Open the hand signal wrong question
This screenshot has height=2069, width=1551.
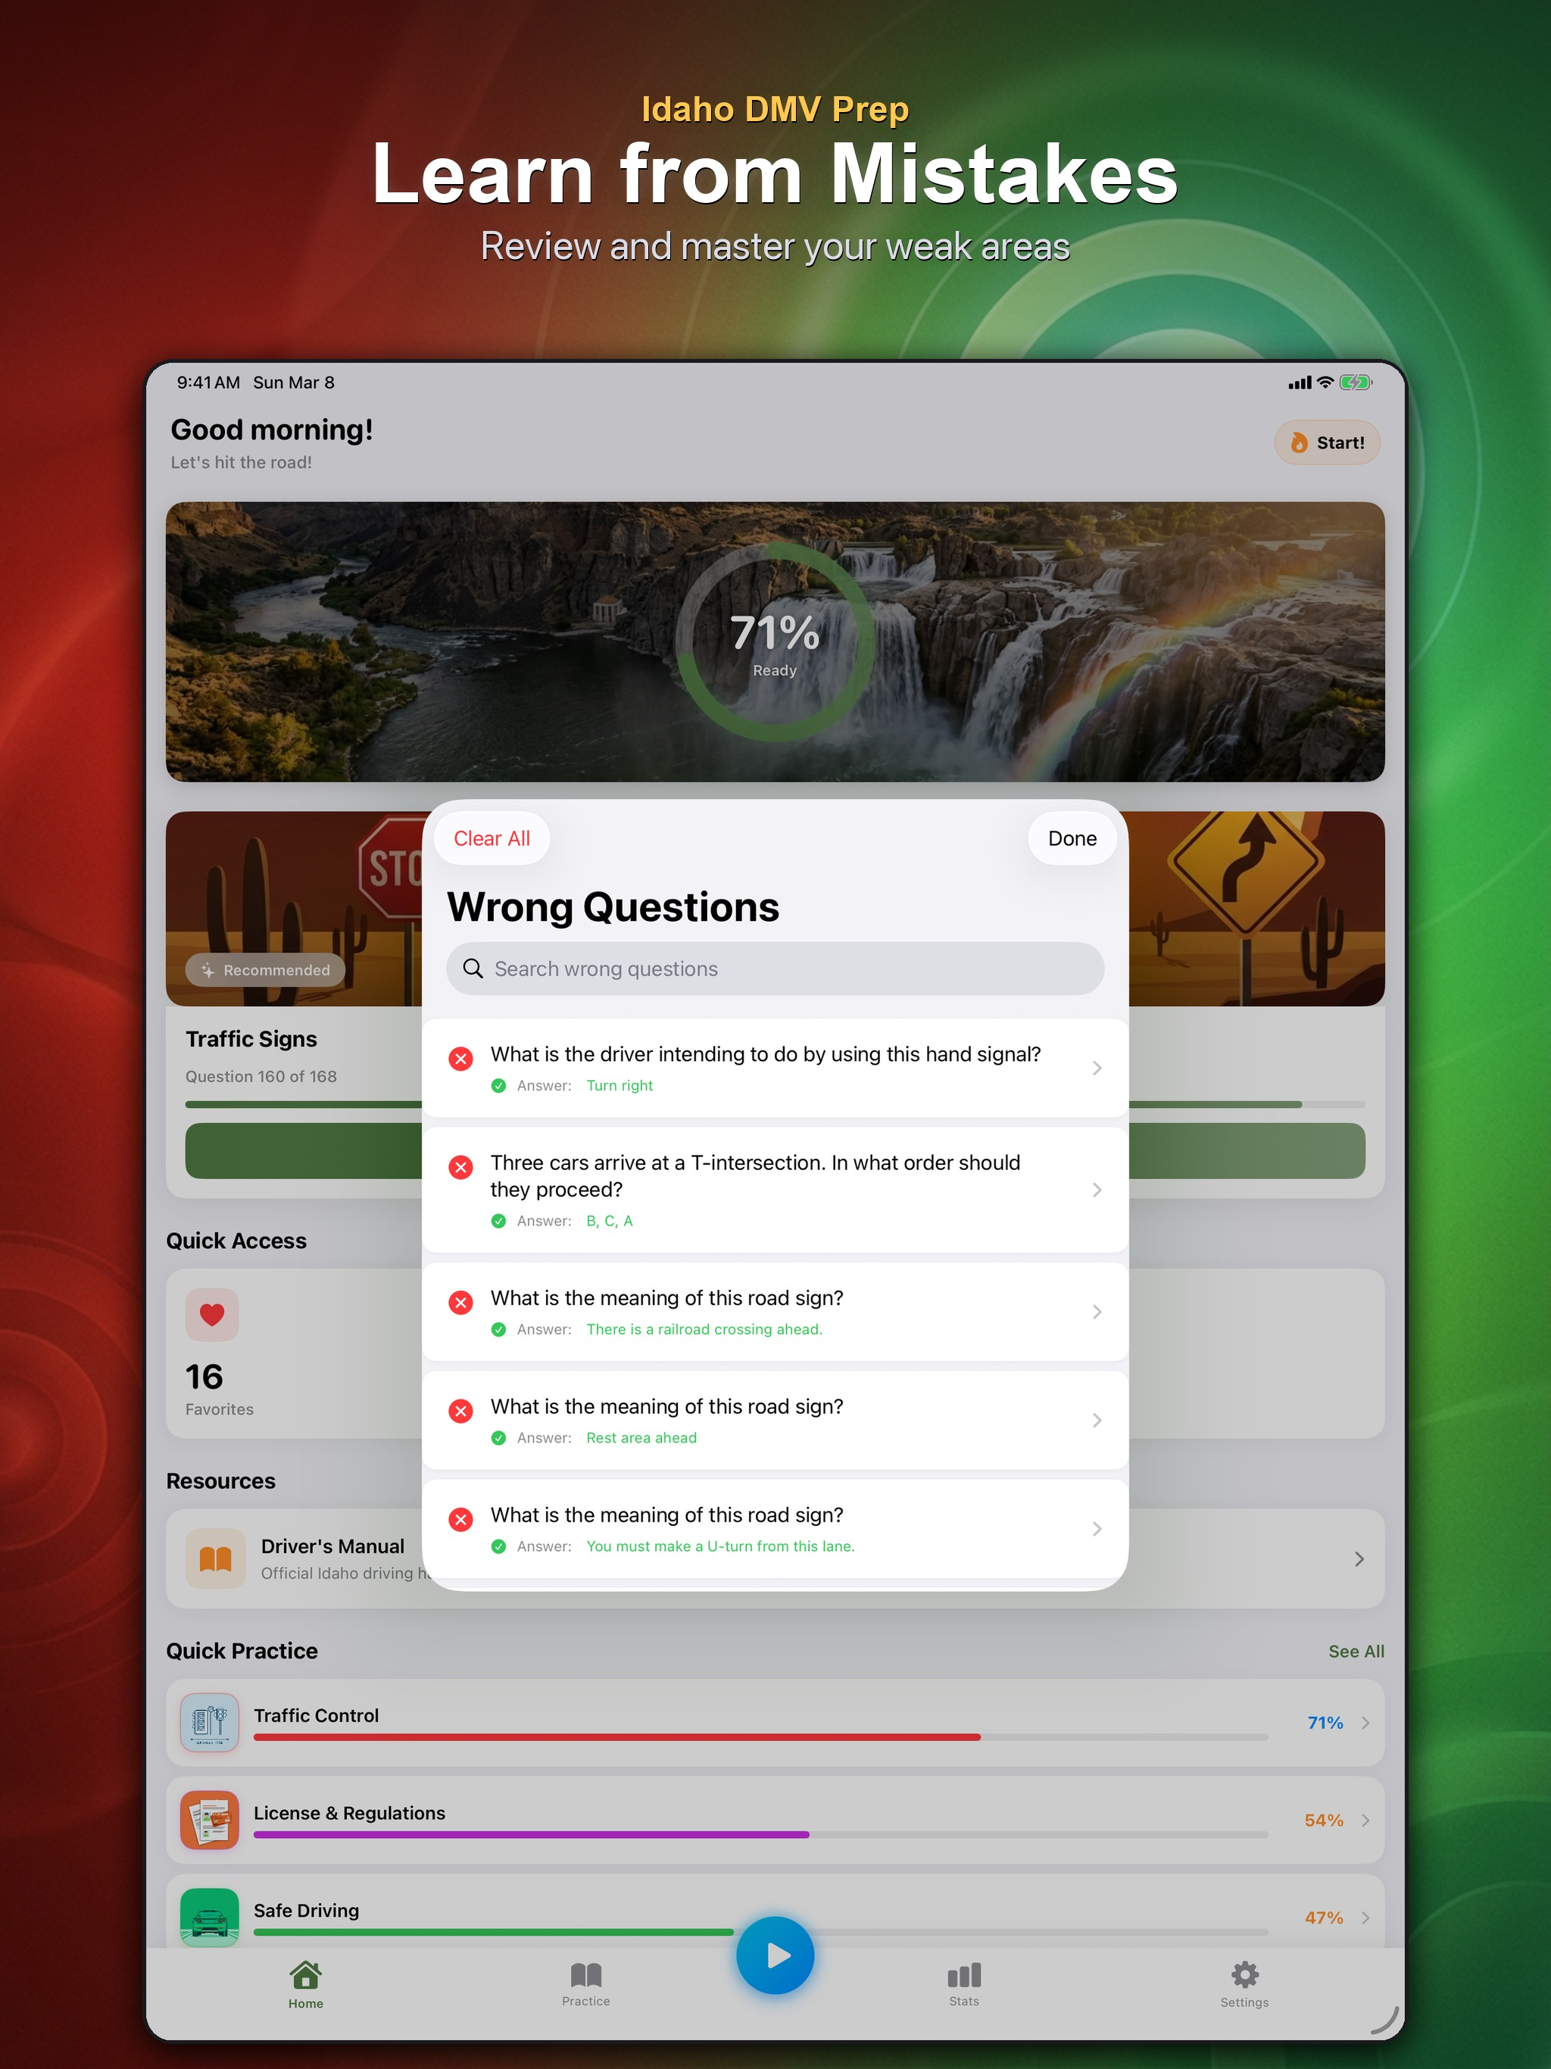click(x=775, y=1068)
